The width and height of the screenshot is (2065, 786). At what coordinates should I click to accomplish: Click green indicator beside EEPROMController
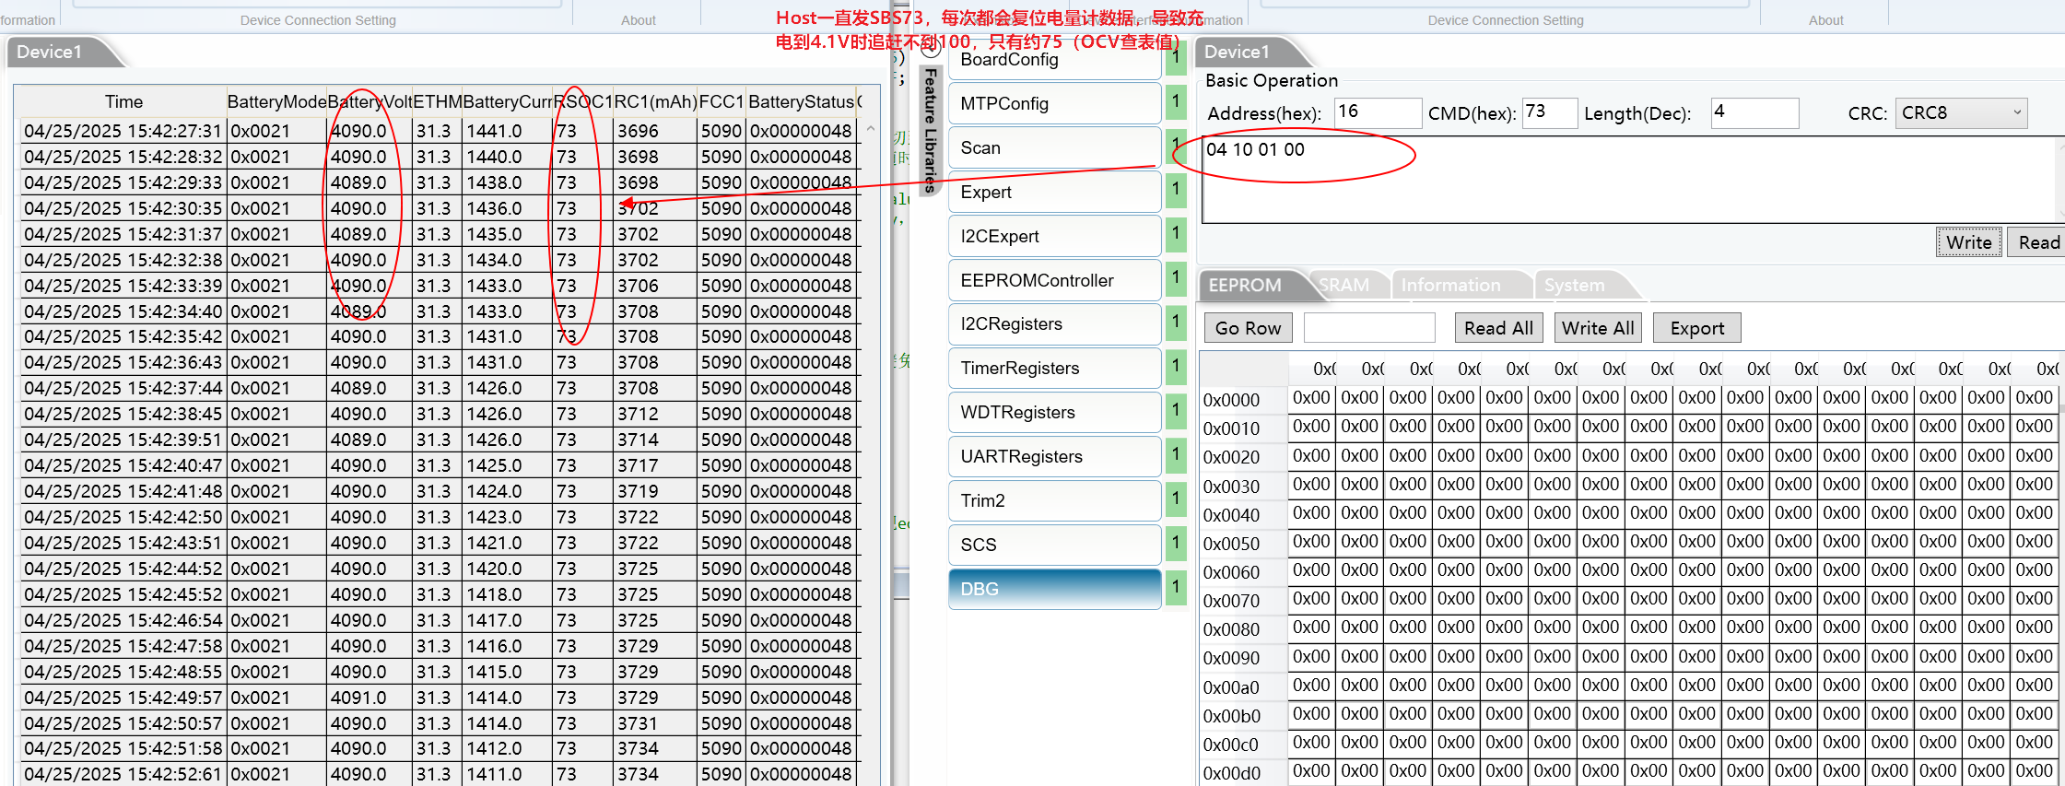[x=1176, y=278]
